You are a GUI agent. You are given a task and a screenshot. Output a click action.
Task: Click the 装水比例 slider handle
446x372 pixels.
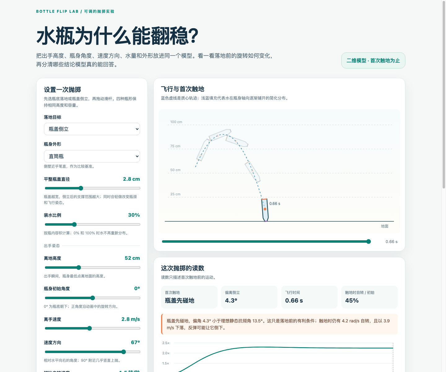tap(74, 224)
